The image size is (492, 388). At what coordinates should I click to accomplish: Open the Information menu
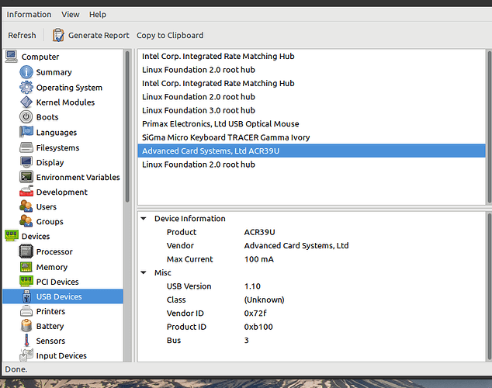click(x=29, y=14)
